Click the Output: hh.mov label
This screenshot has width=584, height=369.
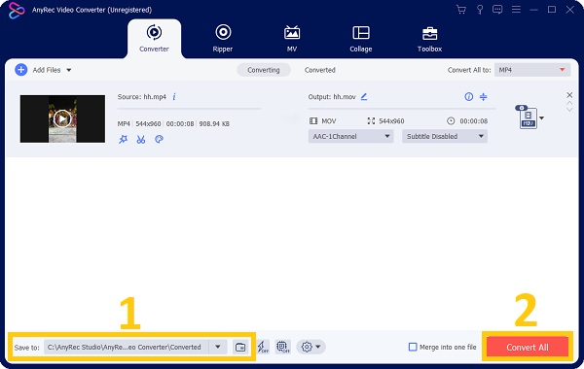[x=332, y=96]
